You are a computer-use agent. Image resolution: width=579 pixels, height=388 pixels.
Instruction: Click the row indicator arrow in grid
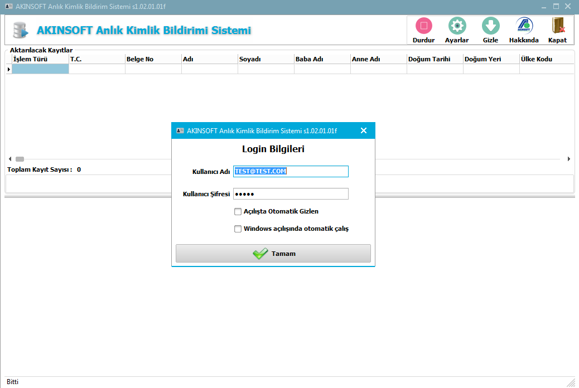click(x=9, y=69)
